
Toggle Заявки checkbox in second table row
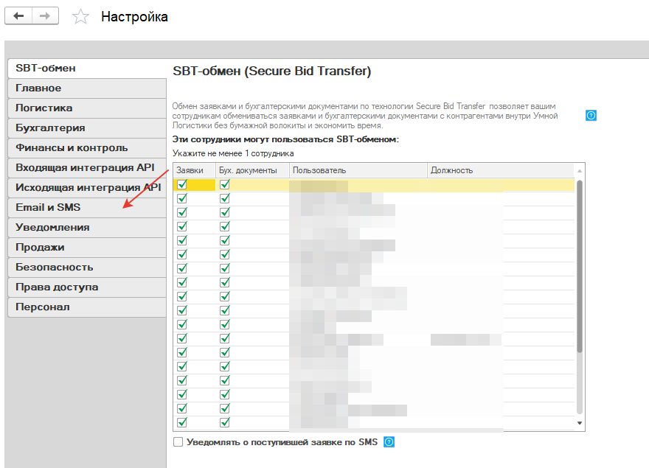click(x=182, y=198)
